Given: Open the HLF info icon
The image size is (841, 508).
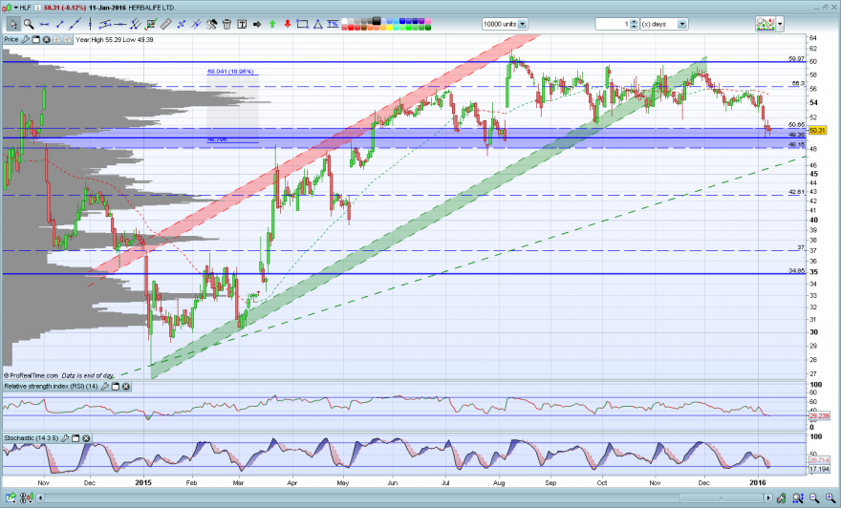Looking at the screenshot, I should click(x=38, y=8).
